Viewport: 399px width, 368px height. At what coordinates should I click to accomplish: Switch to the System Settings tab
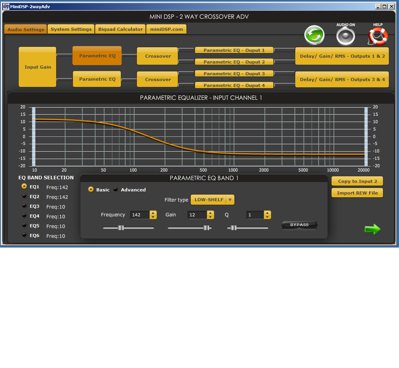(71, 29)
